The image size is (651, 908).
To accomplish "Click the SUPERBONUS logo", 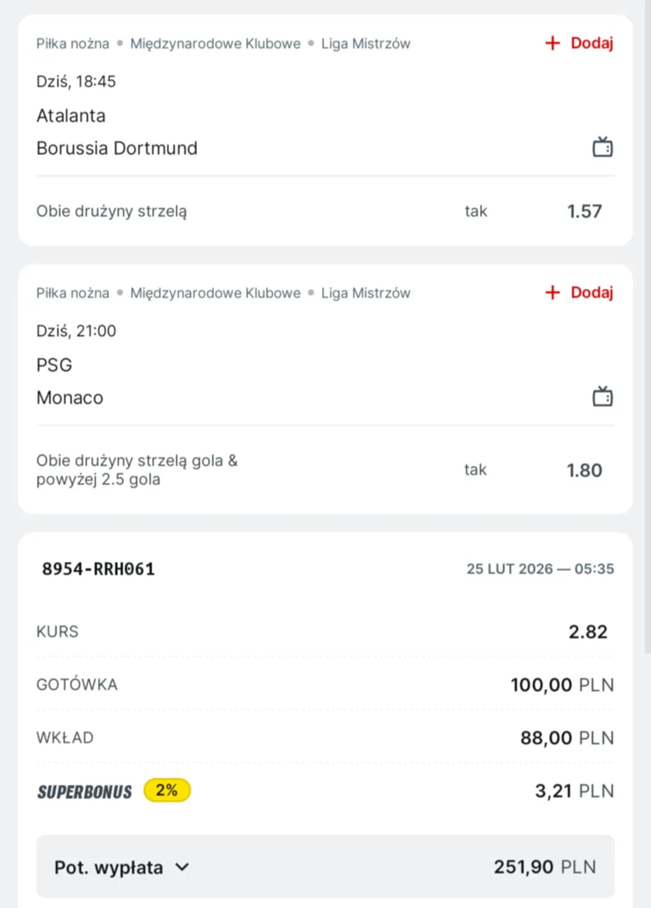I will pyautogui.click(x=84, y=792).
